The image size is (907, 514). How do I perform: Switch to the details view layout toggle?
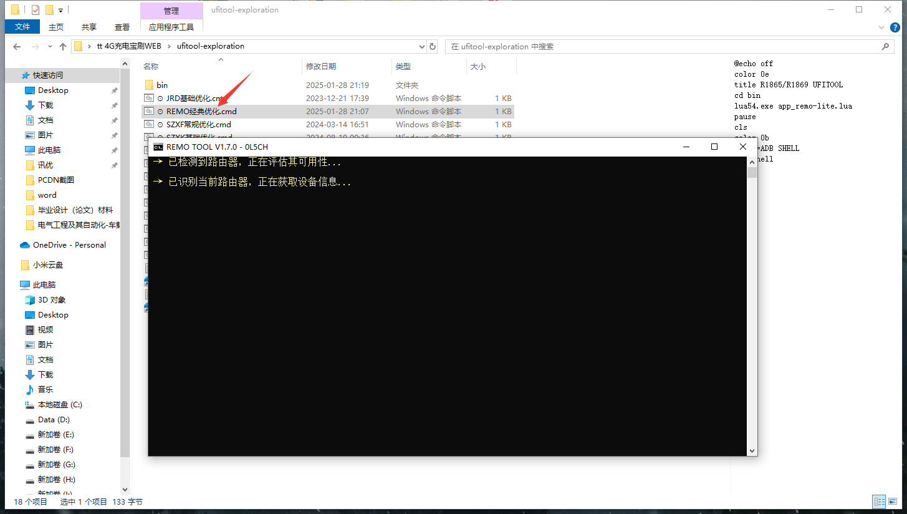click(879, 502)
